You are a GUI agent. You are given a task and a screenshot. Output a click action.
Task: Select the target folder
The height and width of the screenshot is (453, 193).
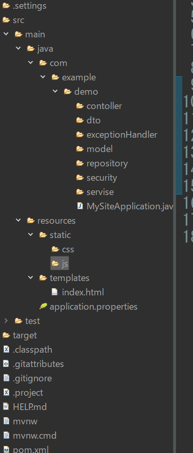[x=25, y=335]
